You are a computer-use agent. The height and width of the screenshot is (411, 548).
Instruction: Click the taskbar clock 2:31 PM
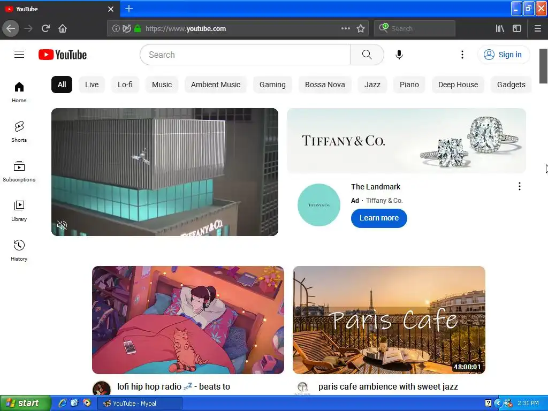[528, 403]
